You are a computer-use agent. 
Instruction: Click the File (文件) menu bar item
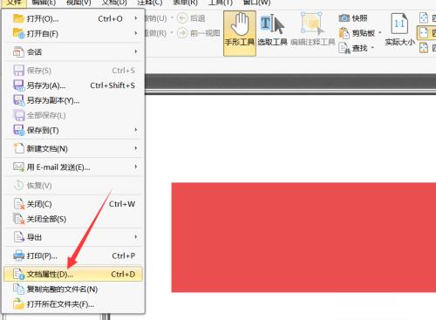coord(14,3)
